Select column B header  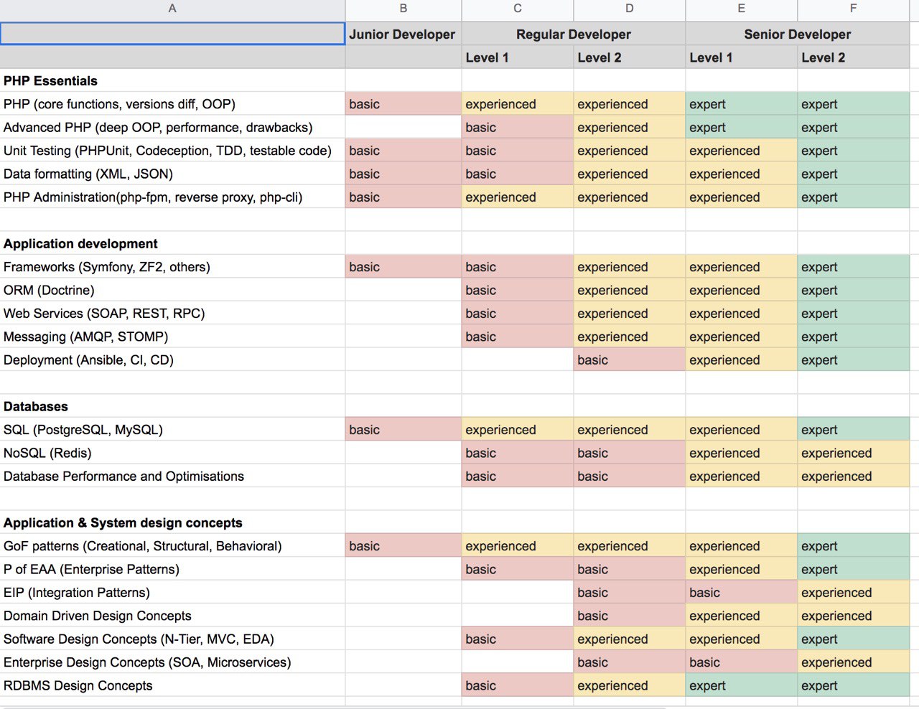[403, 9]
